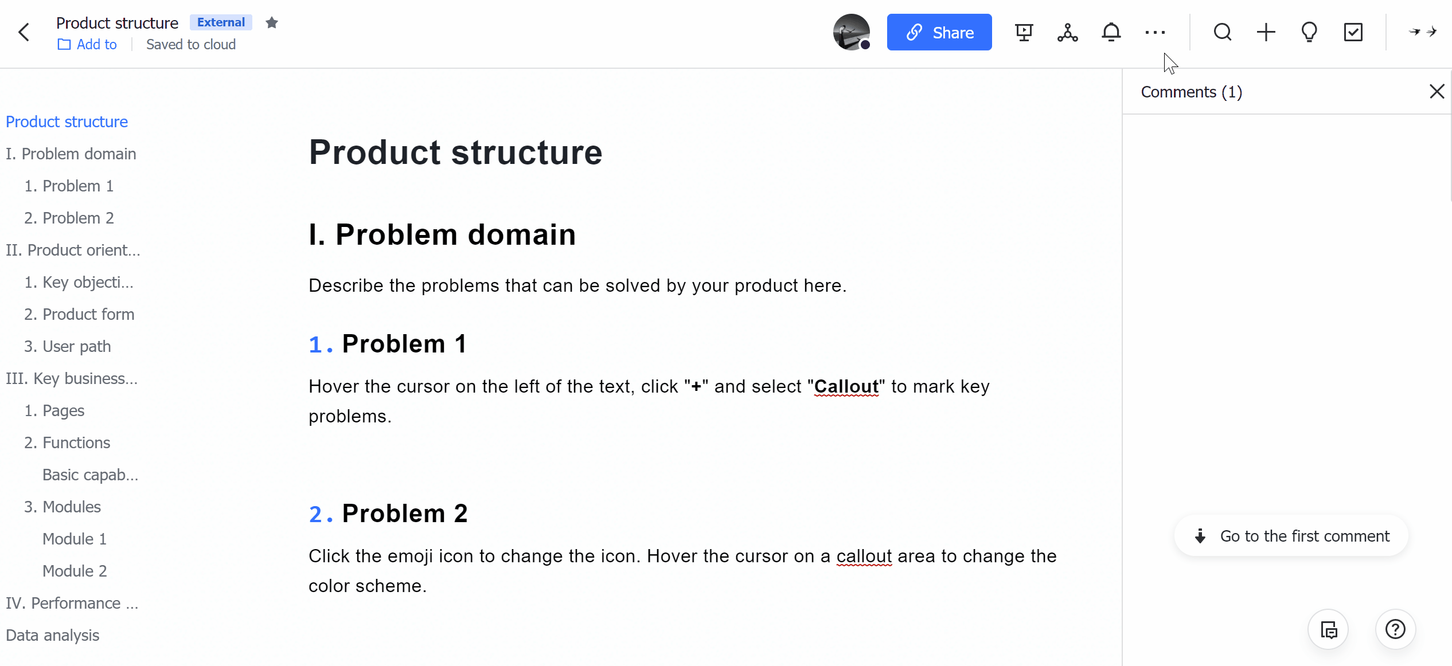Open the mind map structure icon
This screenshot has width=1452, height=666.
pyautogui.click(x=1067, y=32)
